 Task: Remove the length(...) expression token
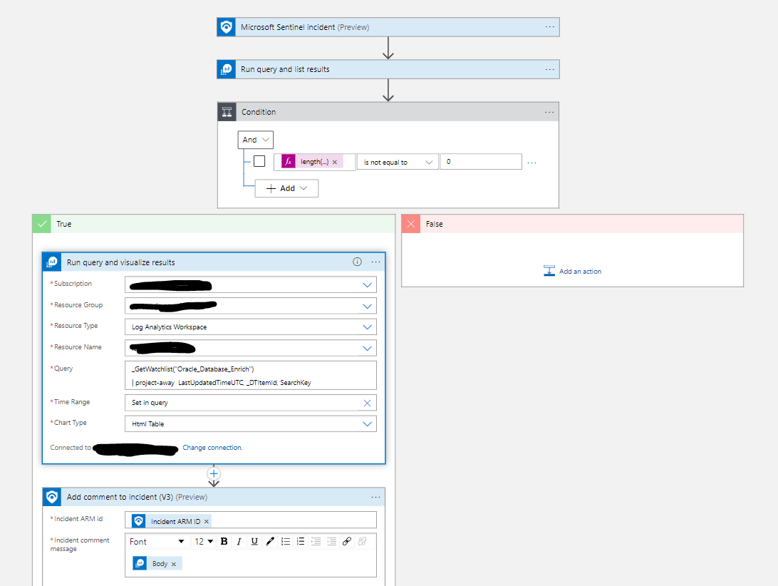click(335, 162)
